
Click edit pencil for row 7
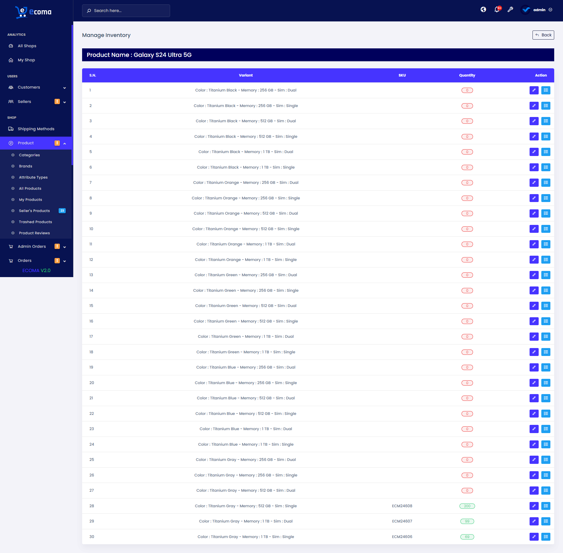point(534,183)
